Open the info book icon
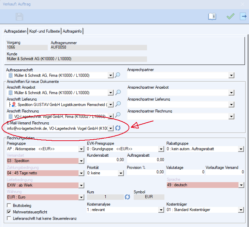Screen dimensions: 249x227 coord(212,16)
